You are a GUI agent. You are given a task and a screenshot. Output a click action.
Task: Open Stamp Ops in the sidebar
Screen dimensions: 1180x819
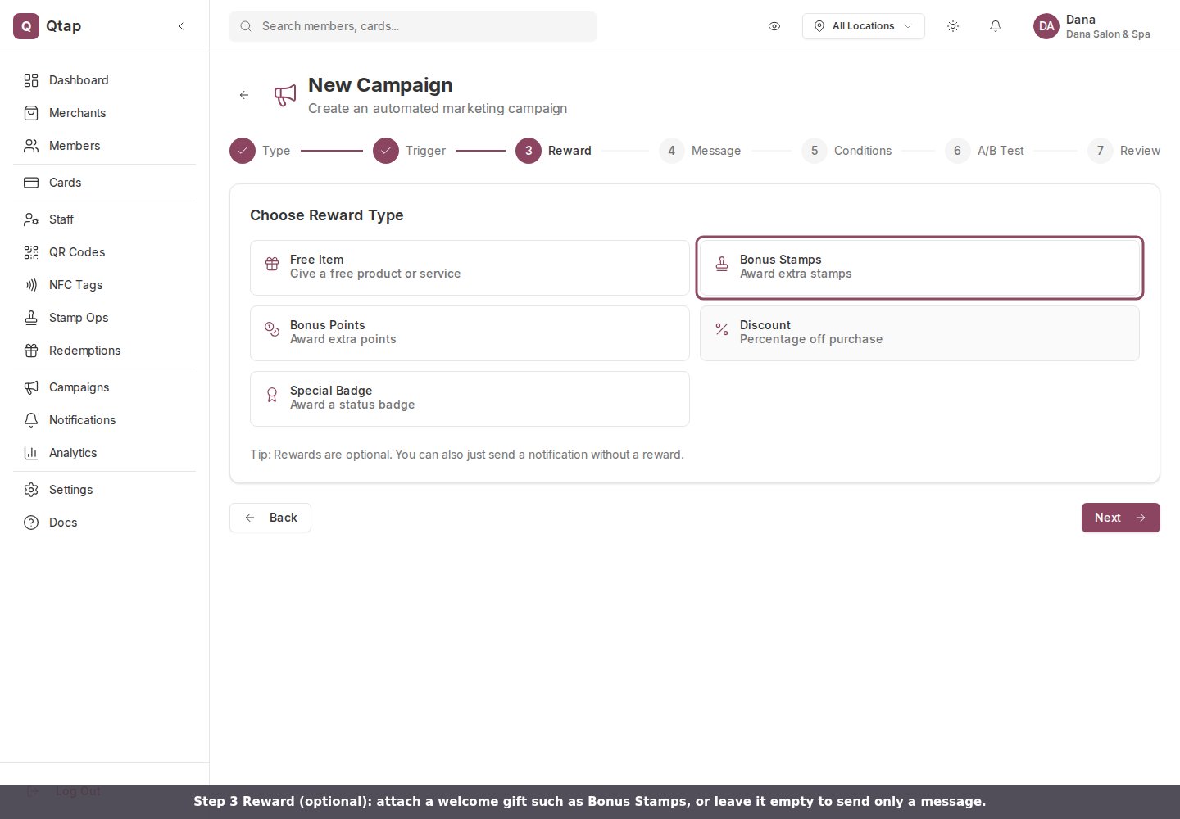(104, 318)
